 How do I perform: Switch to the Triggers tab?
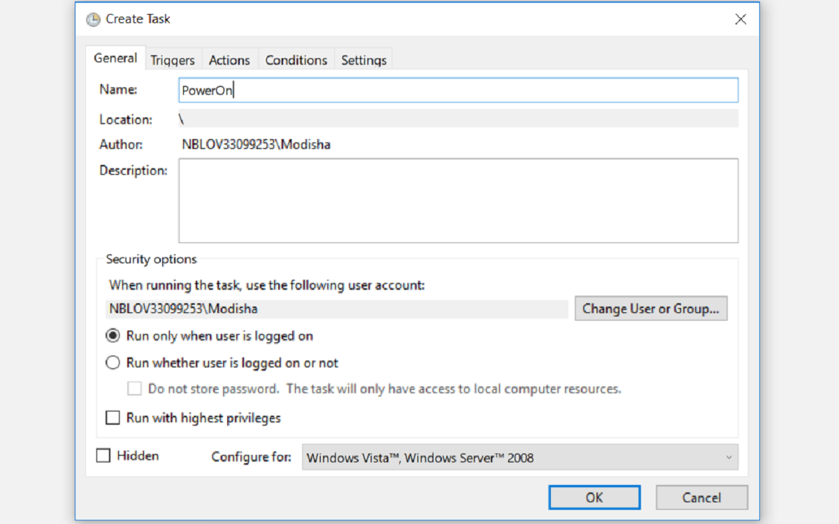pyautogui.click(x=173, y=60)
